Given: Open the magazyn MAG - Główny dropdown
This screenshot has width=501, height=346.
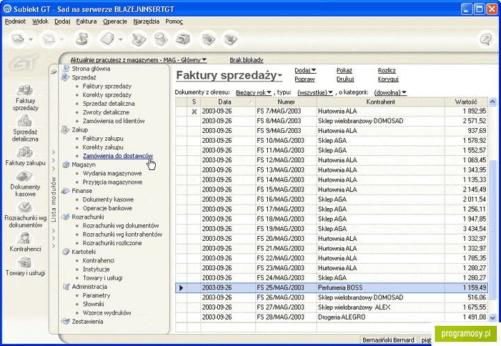Looking at the screenshot, I should (138, 60).
